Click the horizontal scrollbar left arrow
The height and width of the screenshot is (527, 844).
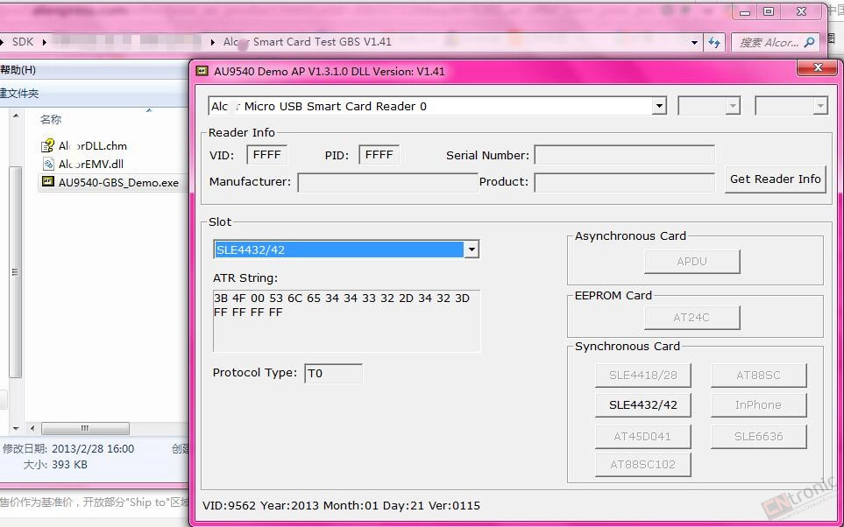click(x=32, y=429)
